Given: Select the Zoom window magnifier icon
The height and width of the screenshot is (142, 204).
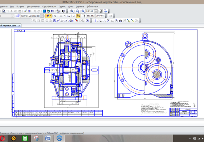Looking at the screenshot, I should pyautogui.click(x=72, y=11).
